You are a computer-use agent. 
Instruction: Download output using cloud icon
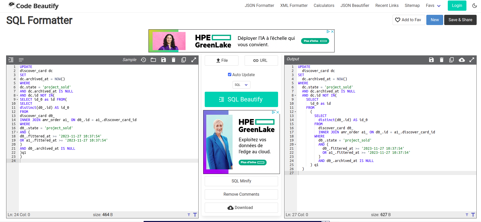(x=462, y=60)
